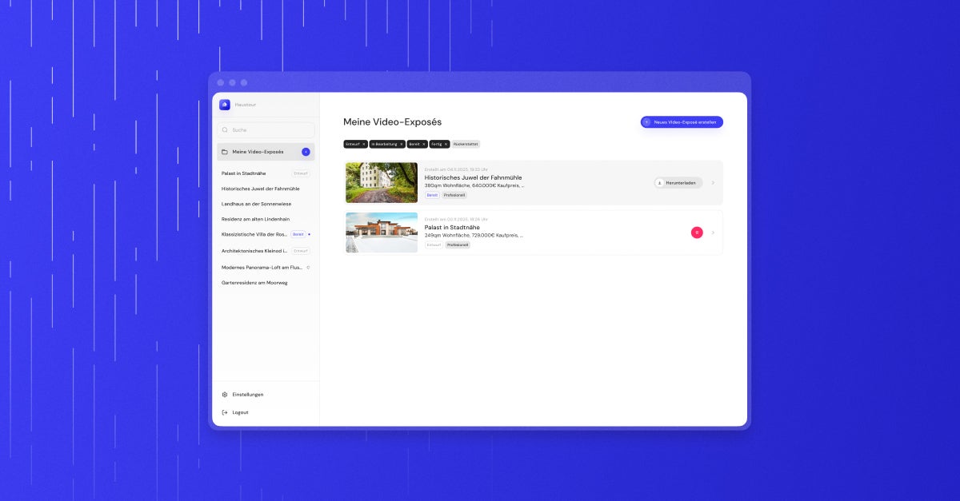Viewport: 960px width, 501px height.
Task: Click Bereit badge on Klassizistische Villa row
Action: [x=298, y=234]
